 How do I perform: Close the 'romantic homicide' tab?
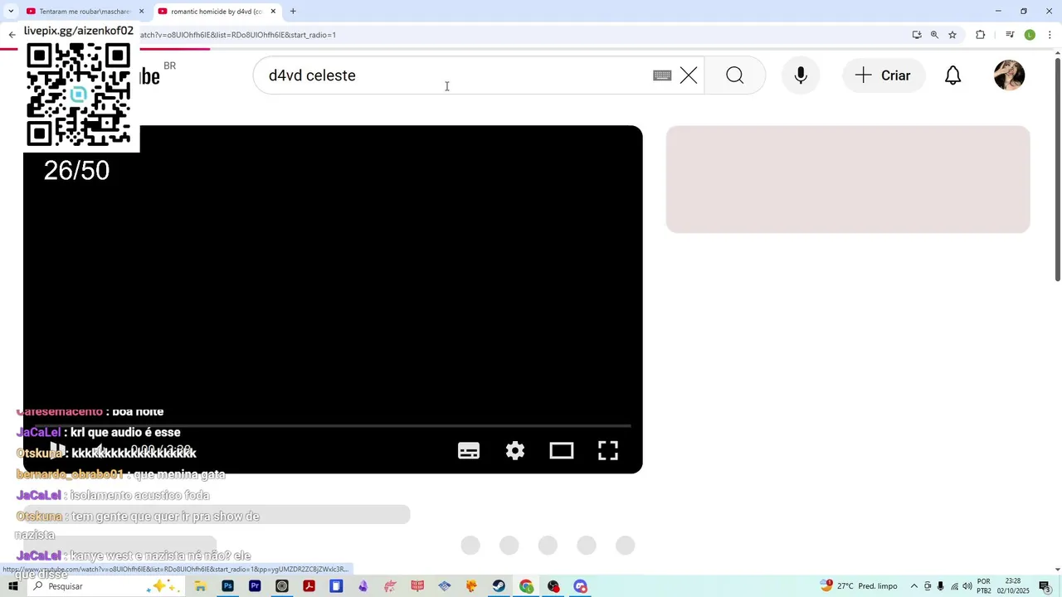pyautogui.click(x=273, y=12)
